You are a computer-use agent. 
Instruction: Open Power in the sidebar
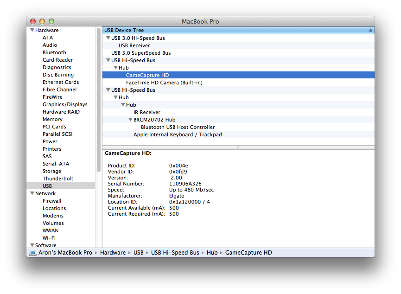point(50,141)
